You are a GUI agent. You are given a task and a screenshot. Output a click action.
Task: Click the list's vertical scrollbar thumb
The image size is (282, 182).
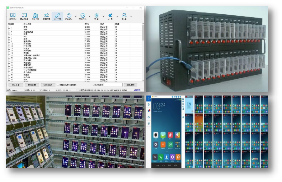point(143,32)
